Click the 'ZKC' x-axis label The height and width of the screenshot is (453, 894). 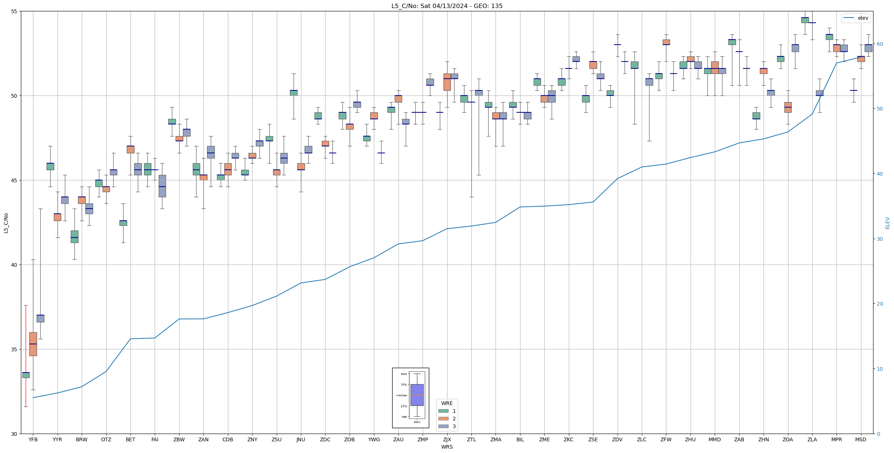point(569,440)
